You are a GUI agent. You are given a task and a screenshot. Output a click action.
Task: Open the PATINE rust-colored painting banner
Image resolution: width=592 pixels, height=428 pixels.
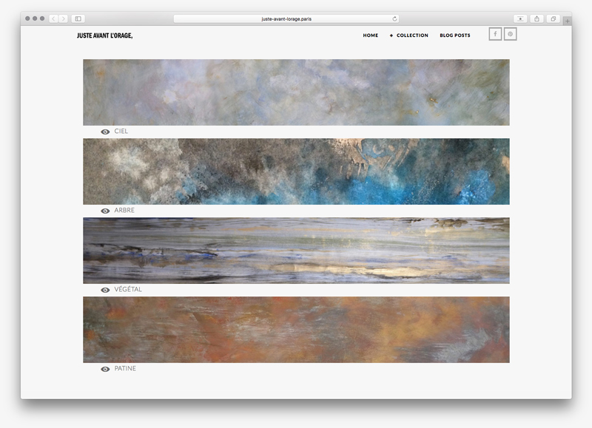tap(297, 330)
